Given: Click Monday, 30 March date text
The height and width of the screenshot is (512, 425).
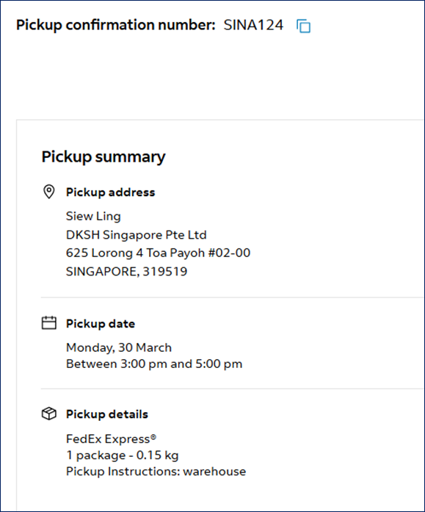Looking at the screenshot, I should (119, 347).
